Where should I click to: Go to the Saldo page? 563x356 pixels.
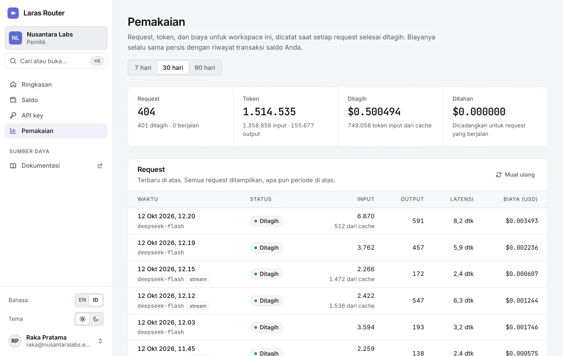56,100
